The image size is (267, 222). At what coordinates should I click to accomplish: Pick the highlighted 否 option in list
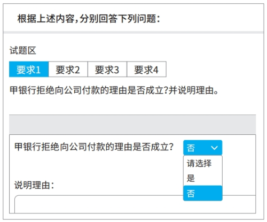[x=203, y=193]
